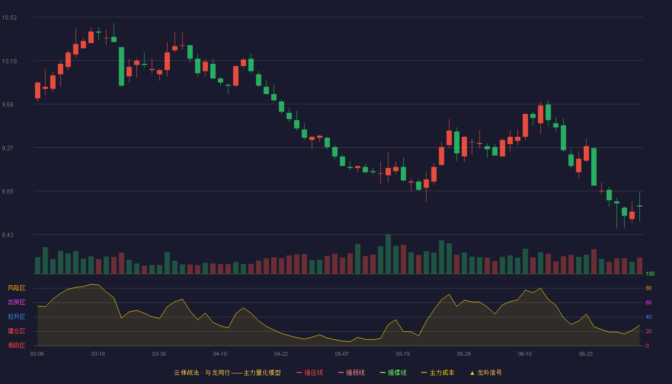The height and width of the screenshot is (384, 672).
Task: Click the 06-23 date label
Action: [x=586, y=354]
